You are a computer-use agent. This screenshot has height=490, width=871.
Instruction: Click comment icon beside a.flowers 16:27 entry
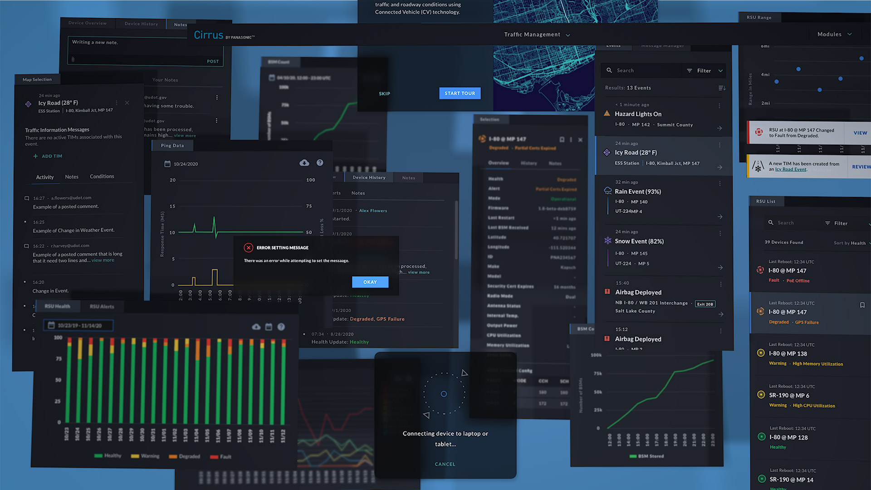(27, 198)
